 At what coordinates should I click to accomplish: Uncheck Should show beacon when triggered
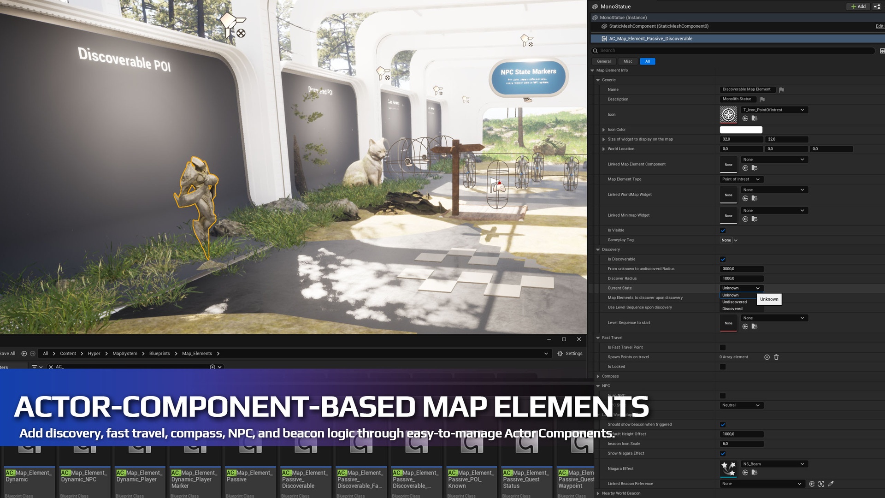(x=722, y=424)
